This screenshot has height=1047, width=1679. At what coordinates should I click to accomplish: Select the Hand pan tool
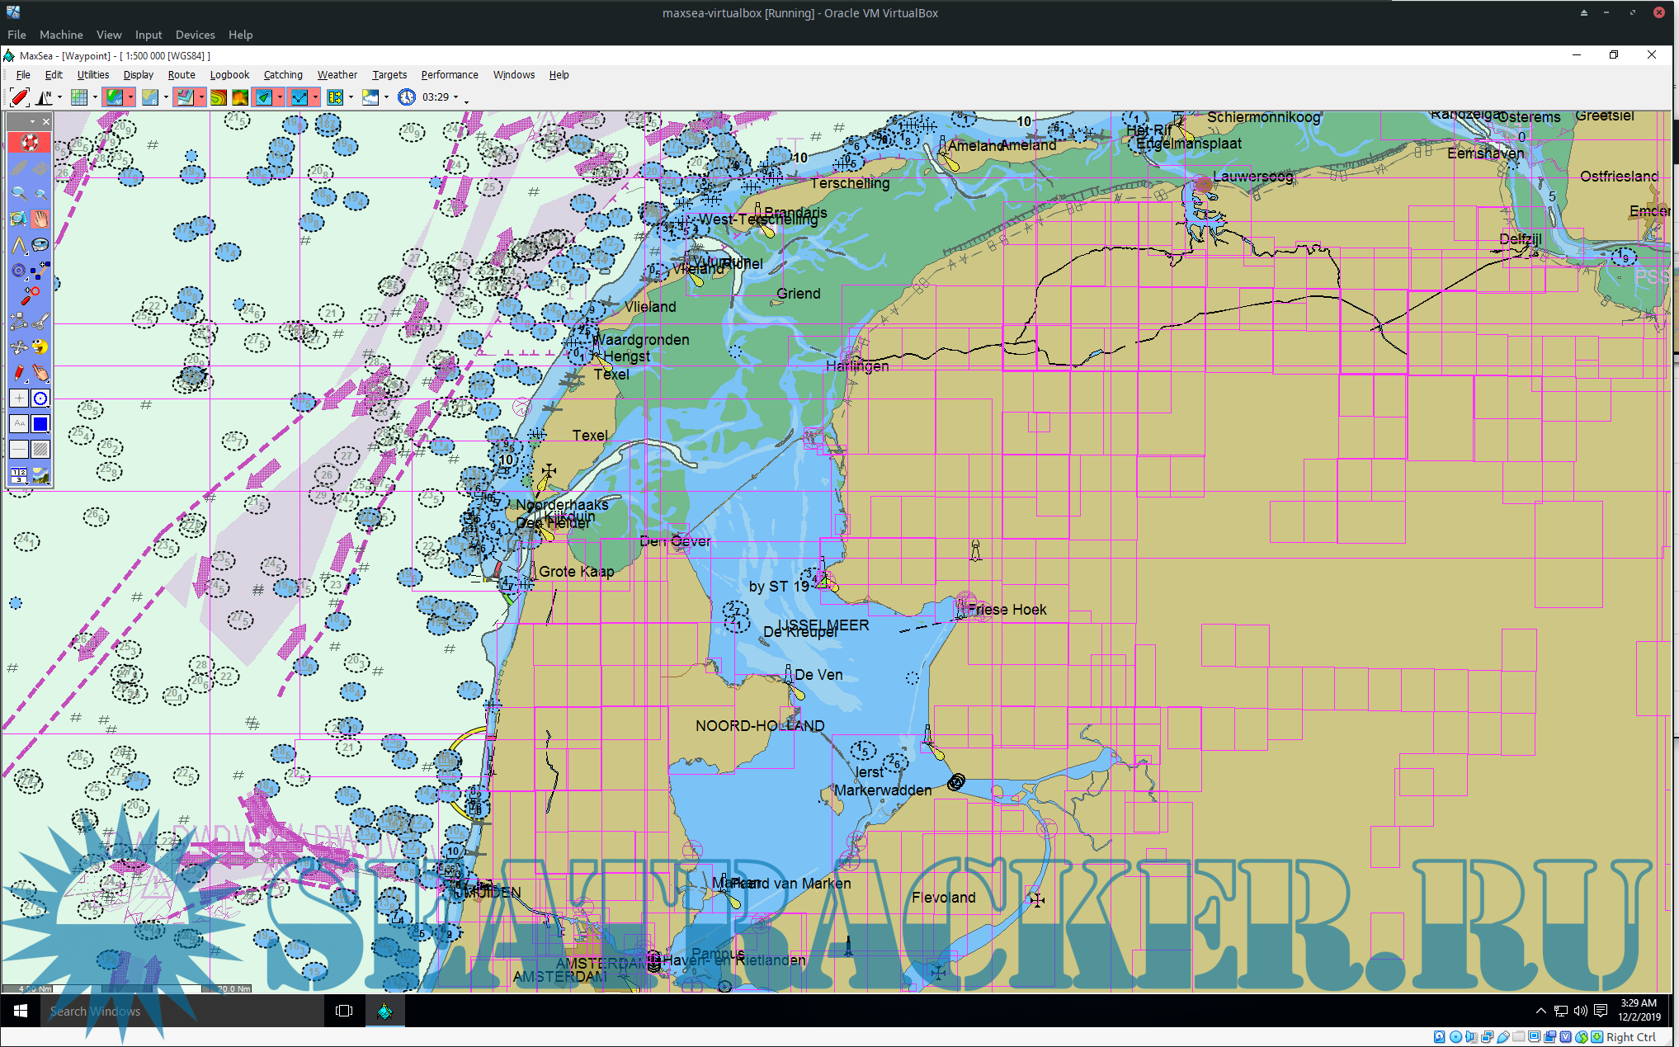point(40,219)
